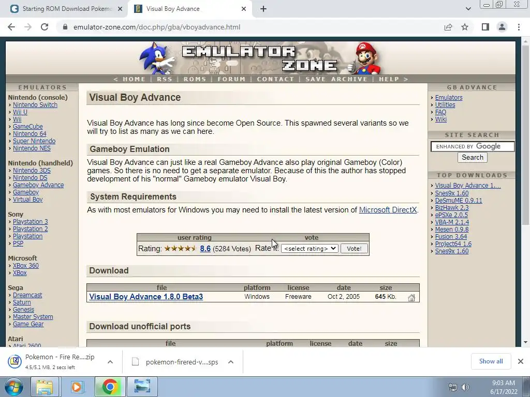Open BizHawk 2.3 top download
The width and height of the screenshot is (530, 397).
tap(452, 208)
